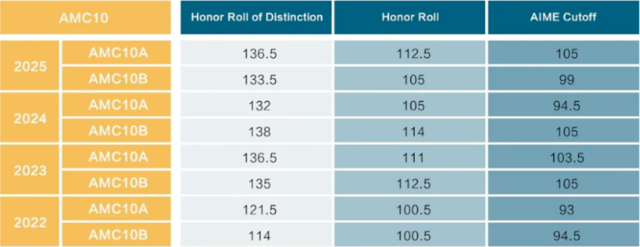Click the 2023 year cell
This screenshot has width=640, height=247.
30,170
